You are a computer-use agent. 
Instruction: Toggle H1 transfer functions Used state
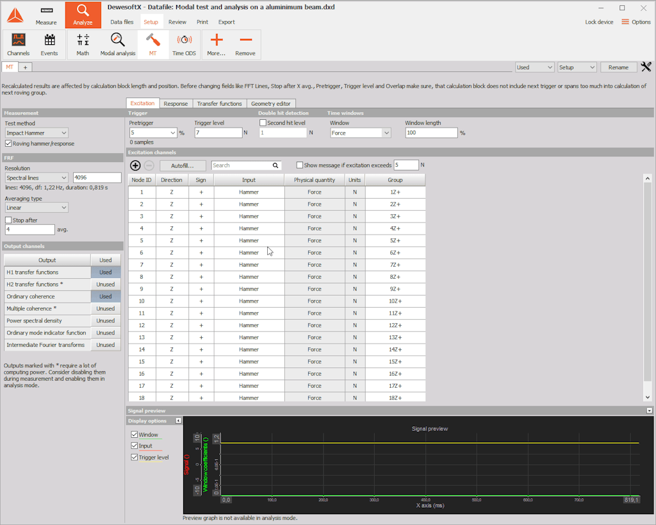[106, 272]
